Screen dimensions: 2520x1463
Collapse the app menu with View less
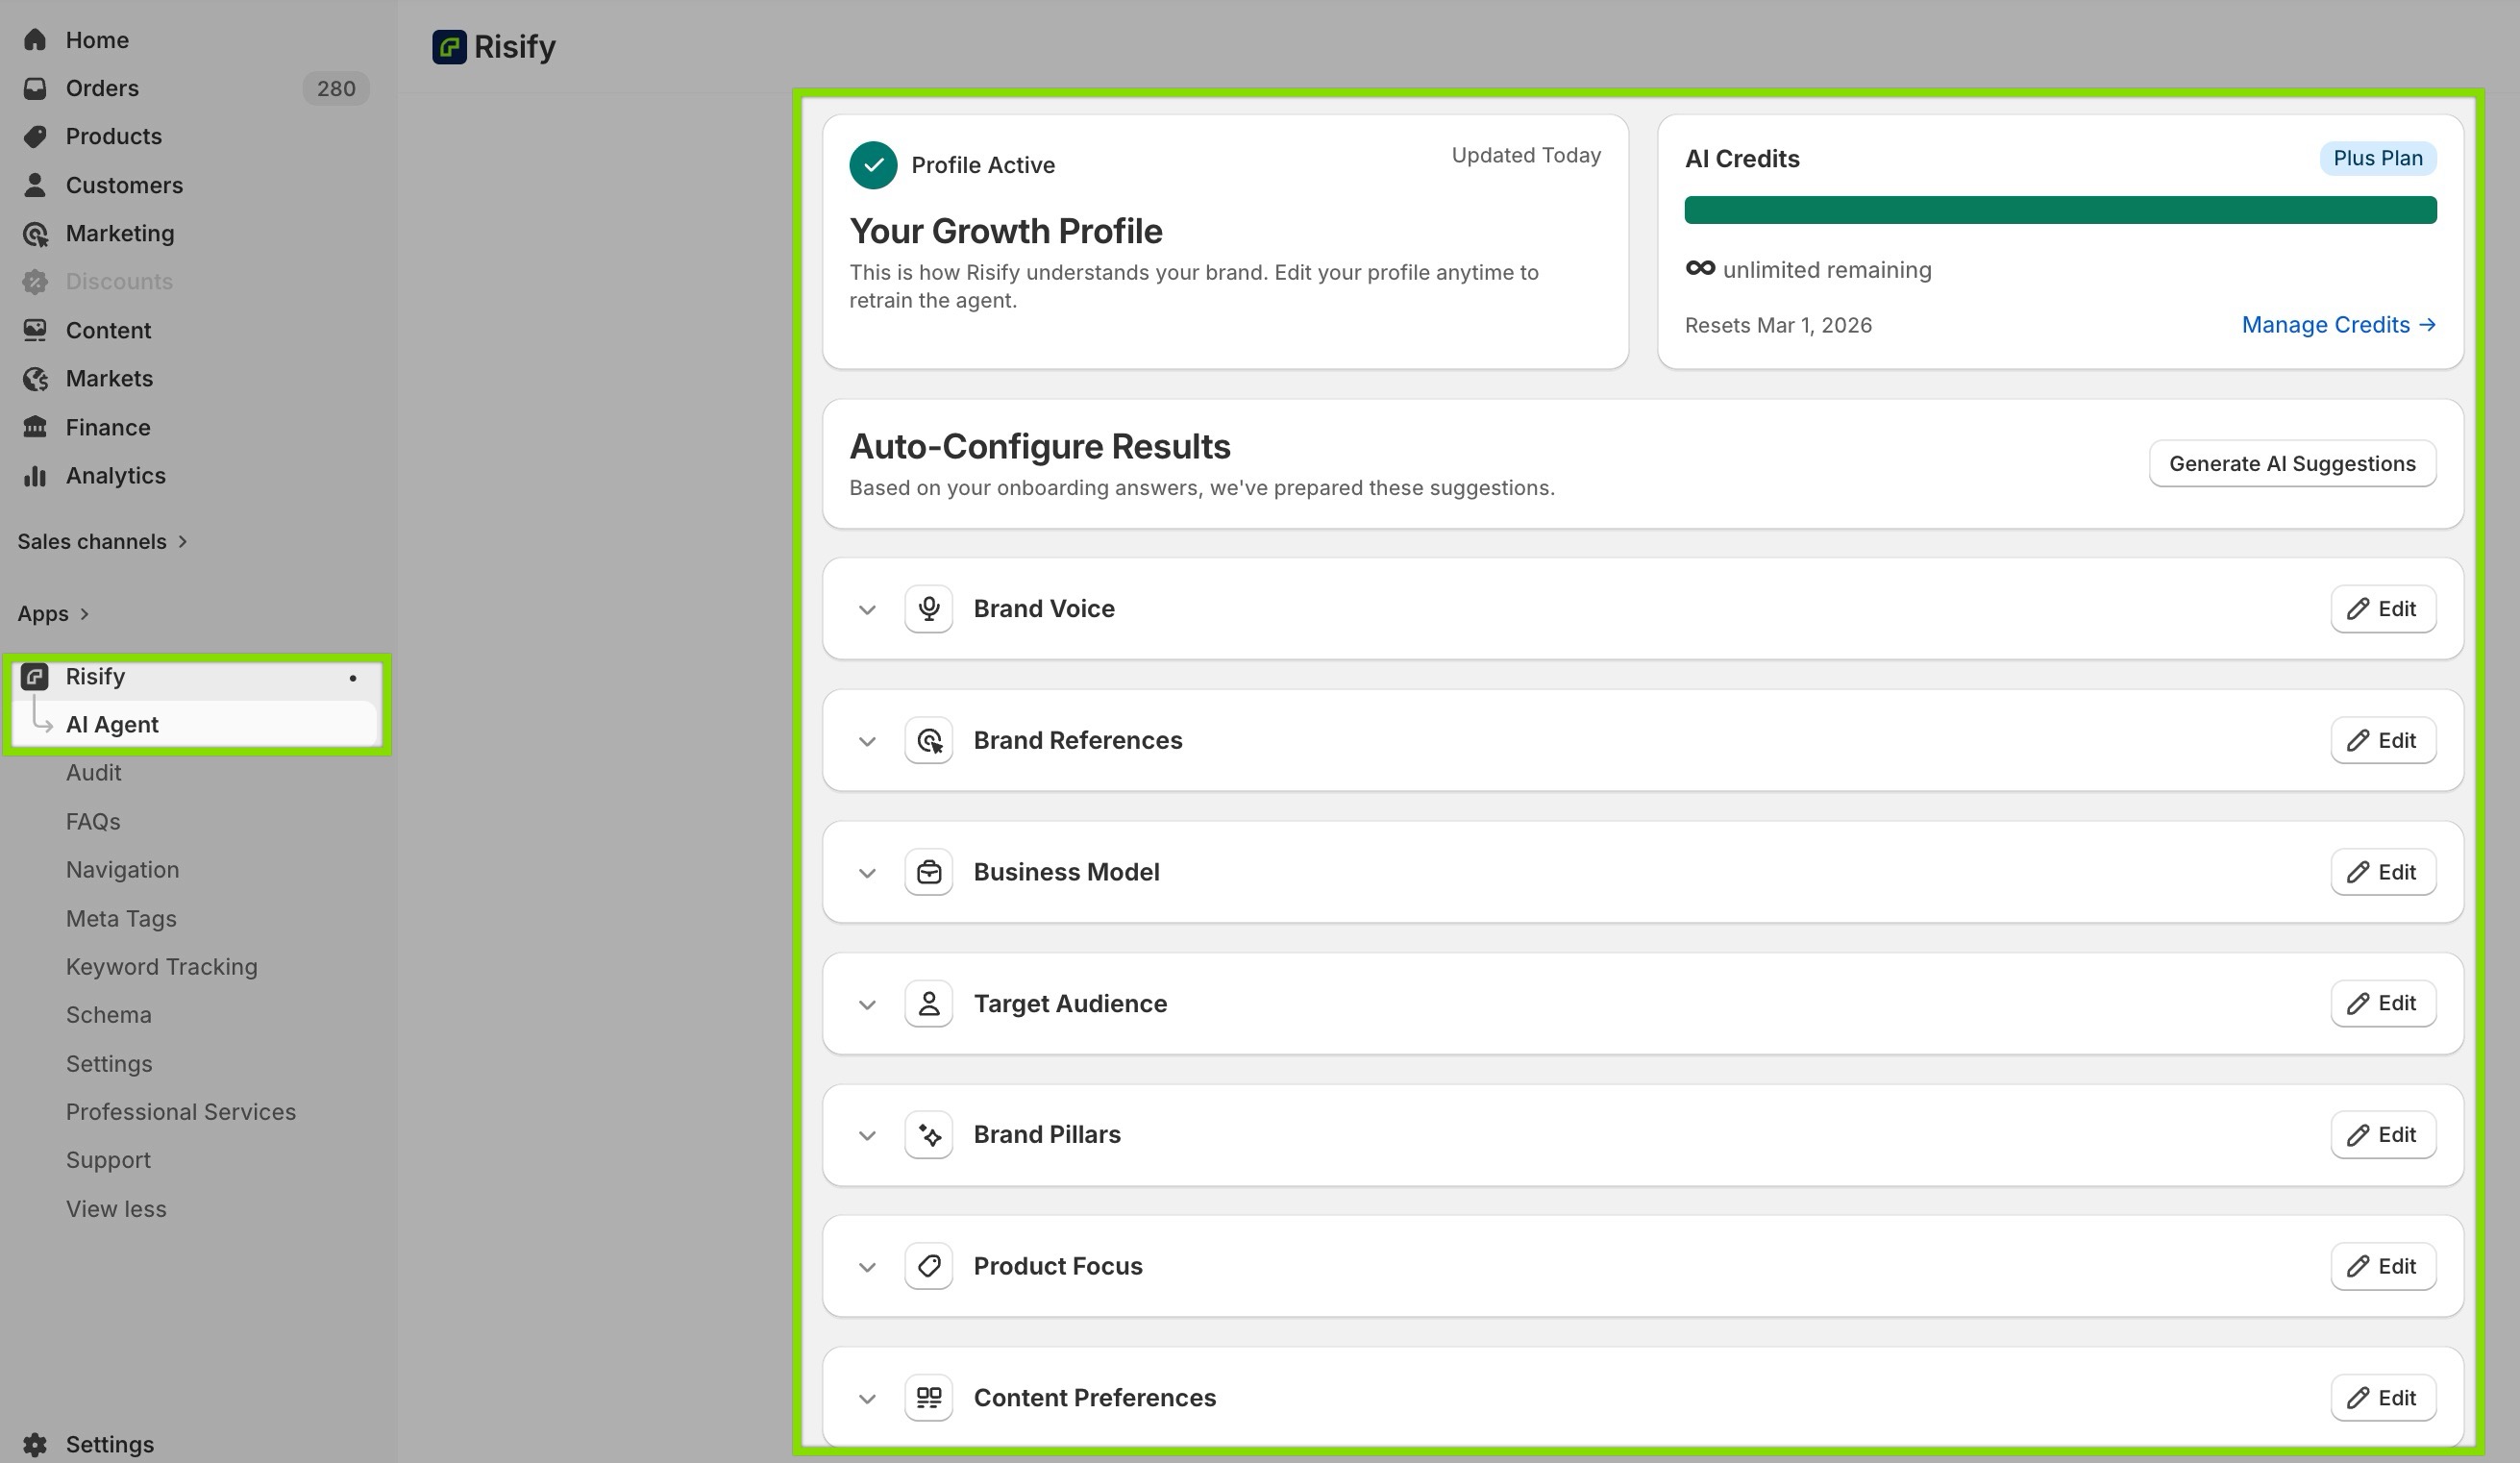pyautogui.click(x=116, y=1209)
